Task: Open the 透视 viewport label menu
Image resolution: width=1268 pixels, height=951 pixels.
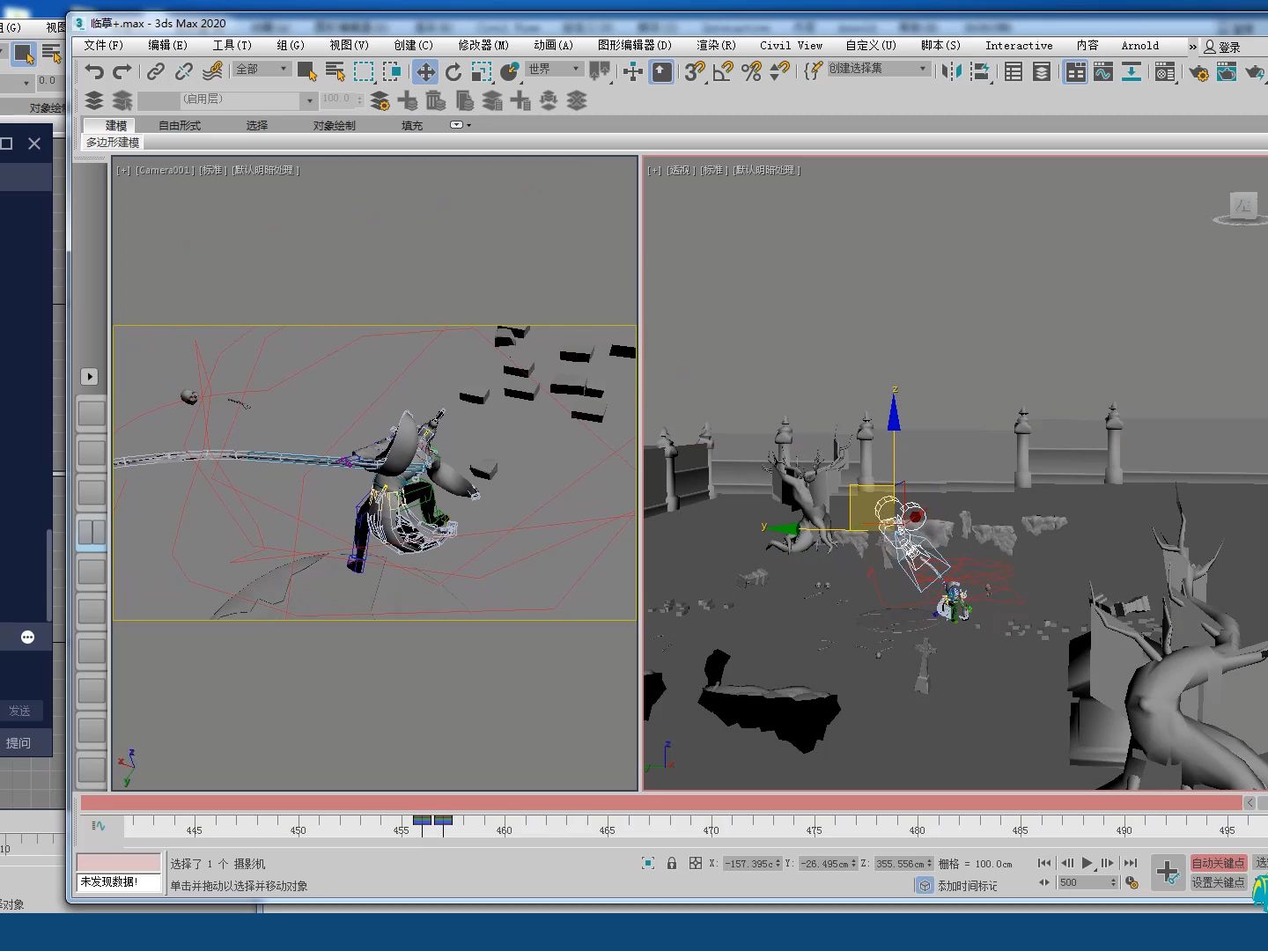Action: [681, 170]
